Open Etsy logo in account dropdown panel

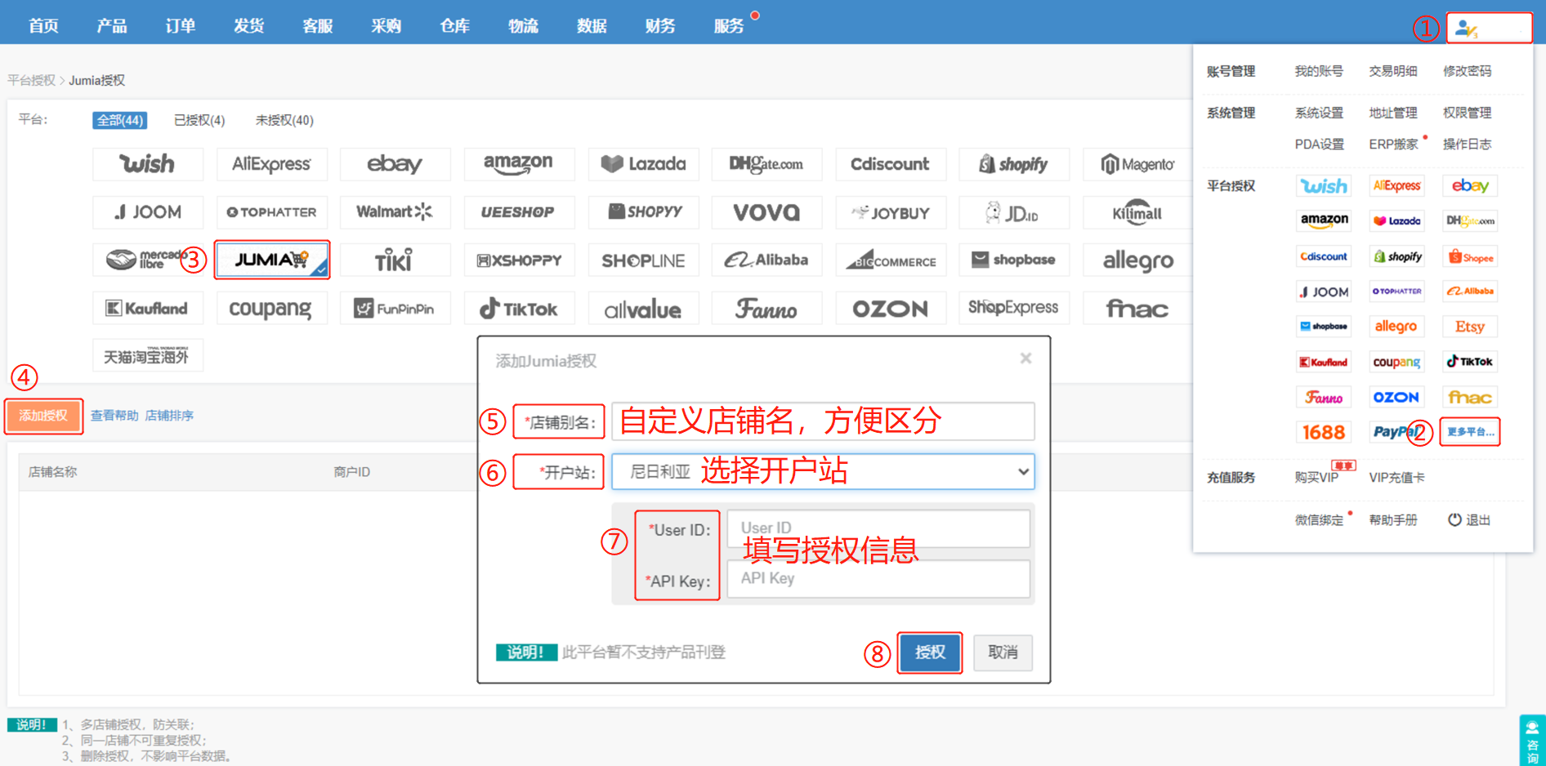click(1470, 327)
